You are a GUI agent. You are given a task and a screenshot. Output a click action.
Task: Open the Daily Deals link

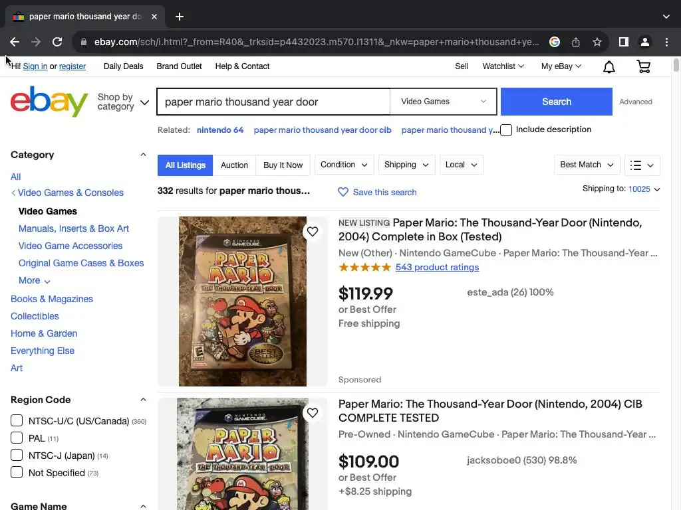[x=123, y=66]
